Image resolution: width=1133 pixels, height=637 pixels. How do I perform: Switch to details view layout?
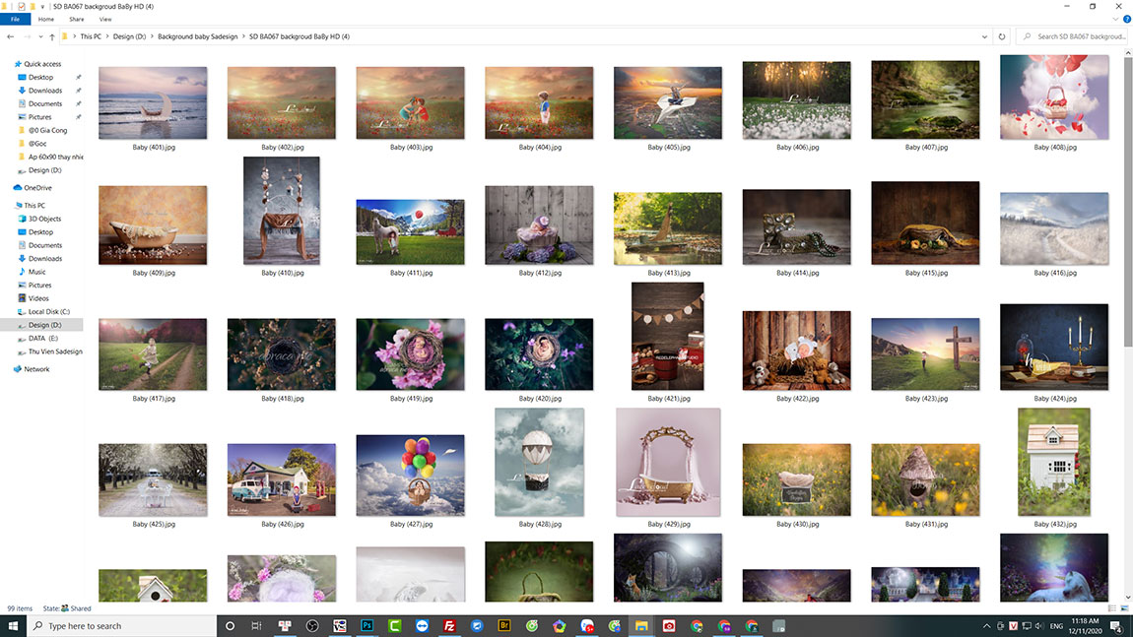[1112, 608]
